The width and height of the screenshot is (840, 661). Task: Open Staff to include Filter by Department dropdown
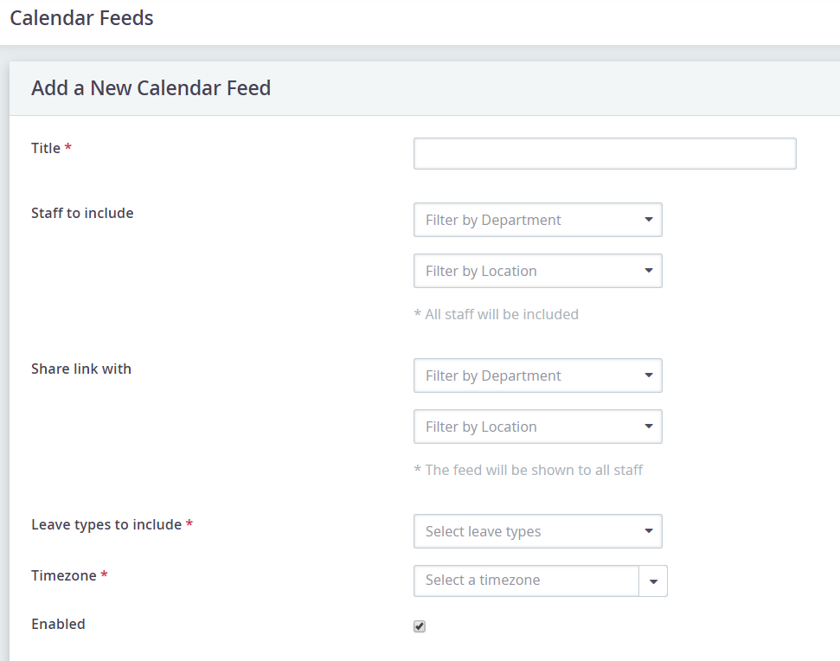(x=537, y=220)
